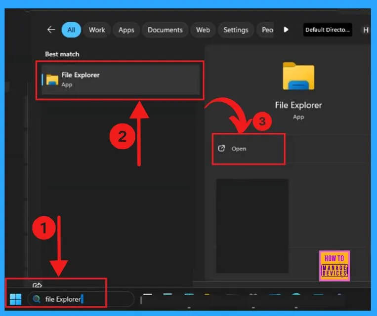
Task: Select the Web filter tab
Action: tap(203, 30)
